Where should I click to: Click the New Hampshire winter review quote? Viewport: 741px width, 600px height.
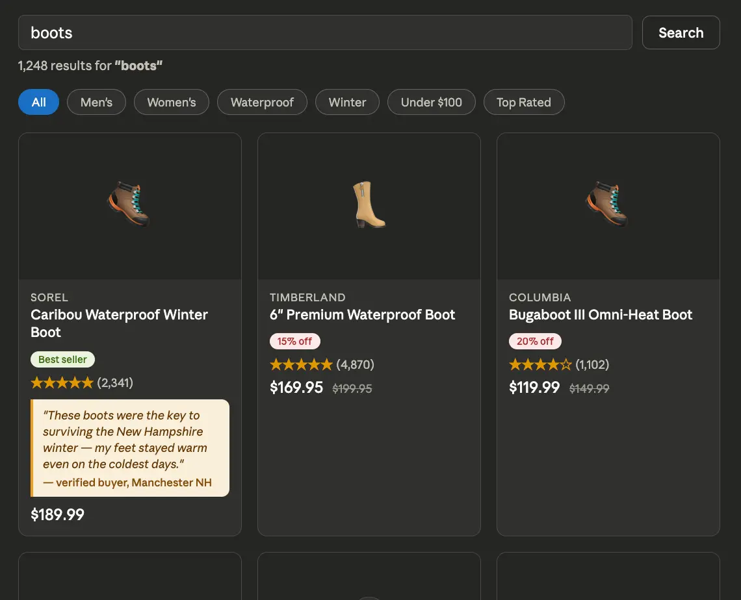(125, 440)
